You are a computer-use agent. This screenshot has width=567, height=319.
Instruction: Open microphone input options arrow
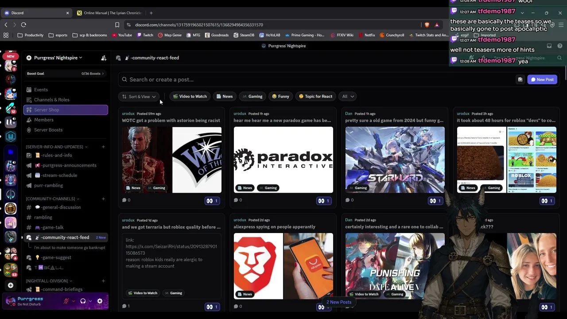point(73,301)
